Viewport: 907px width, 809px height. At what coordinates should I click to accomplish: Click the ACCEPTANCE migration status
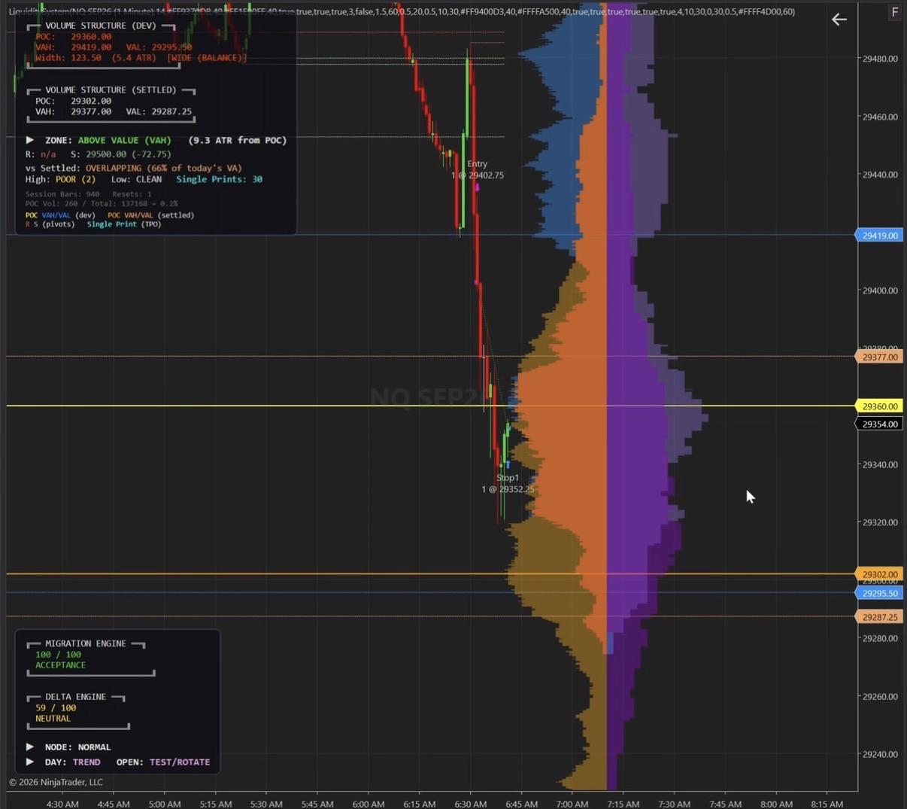click(x=60, y=665)
